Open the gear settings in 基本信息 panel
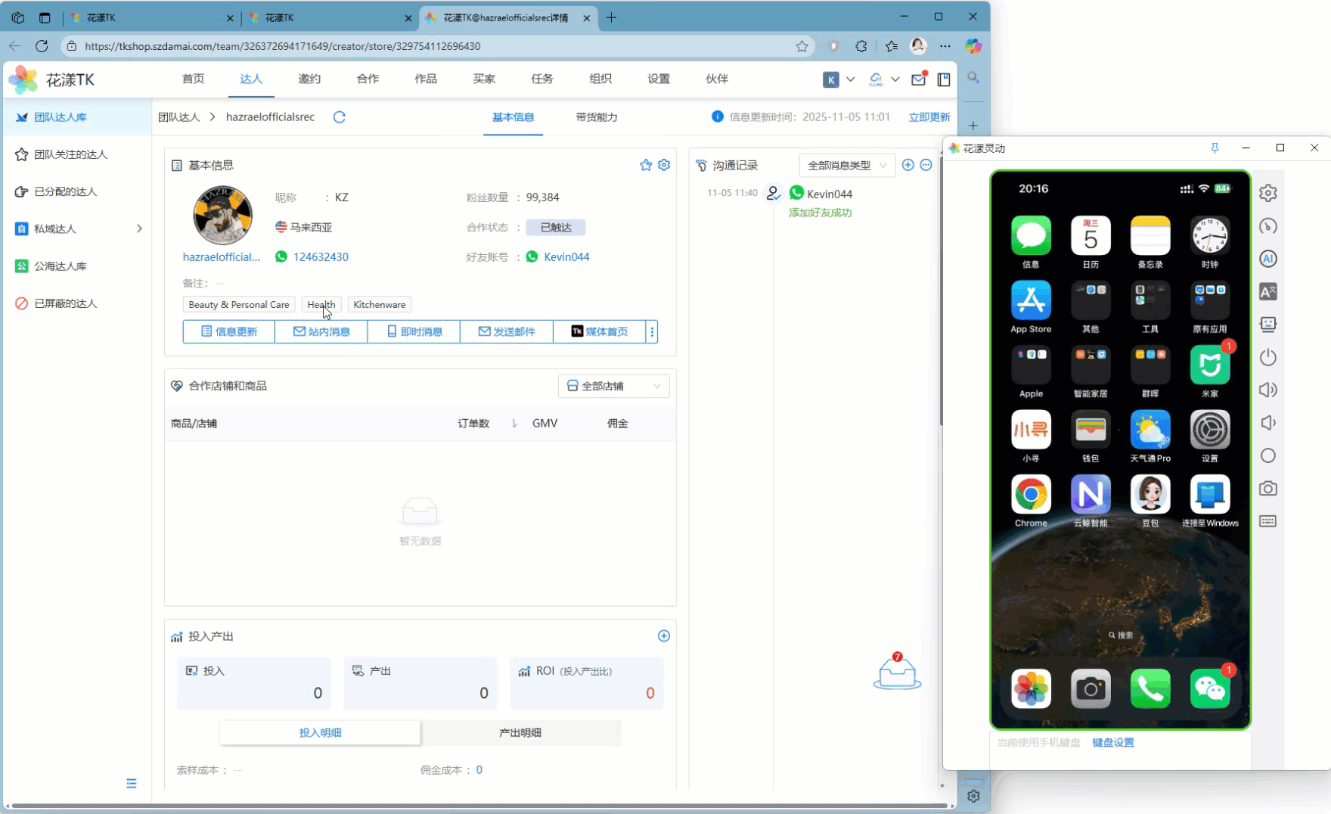 pyautogui.click(x=664, y=165)
